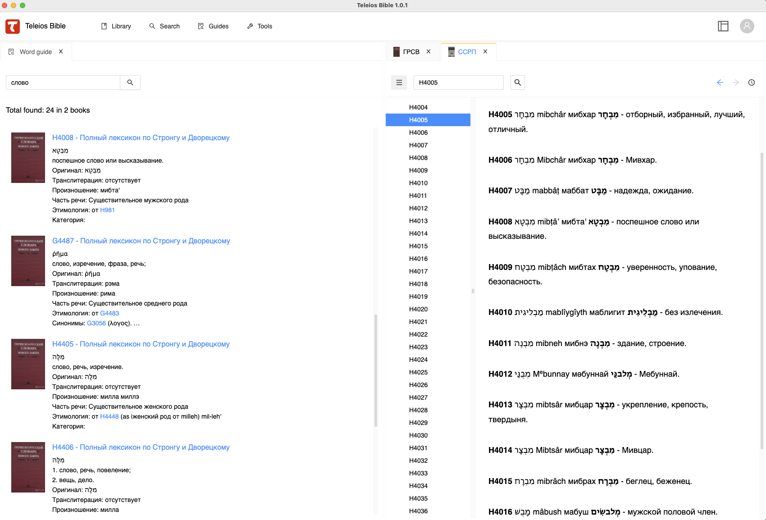766x520 pixels.
Task: Close the ССРП tab
Action: [485, 52]
